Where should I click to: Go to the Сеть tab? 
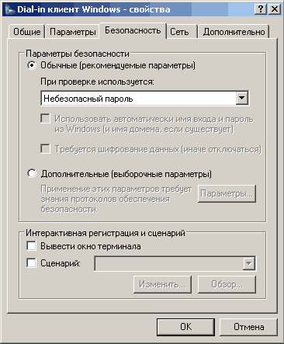coord(179,32)
